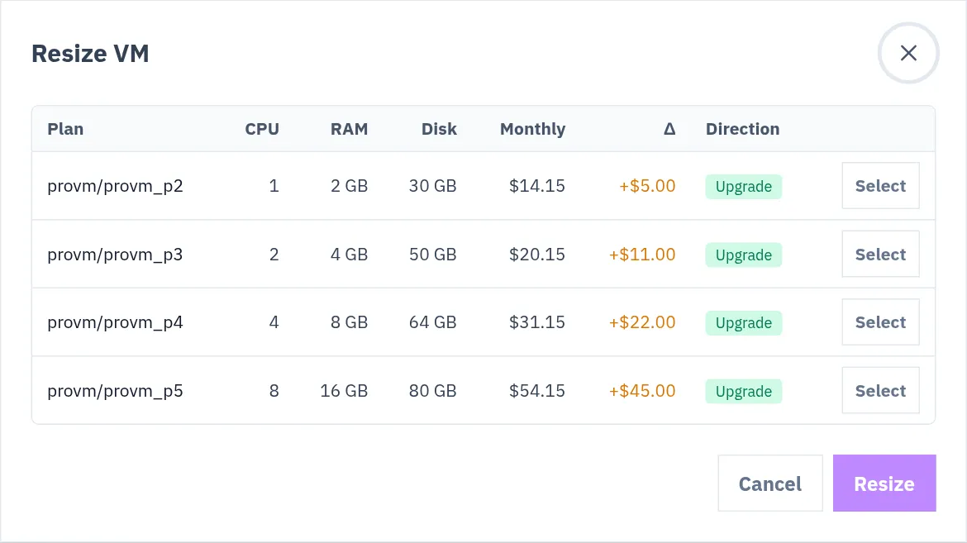Click the CPU count of provm_p5
967x543 pixels.
(x=274, y=391)
